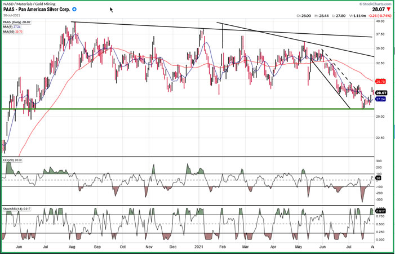Click the CCI current value tag on right axis

point(379,178)
